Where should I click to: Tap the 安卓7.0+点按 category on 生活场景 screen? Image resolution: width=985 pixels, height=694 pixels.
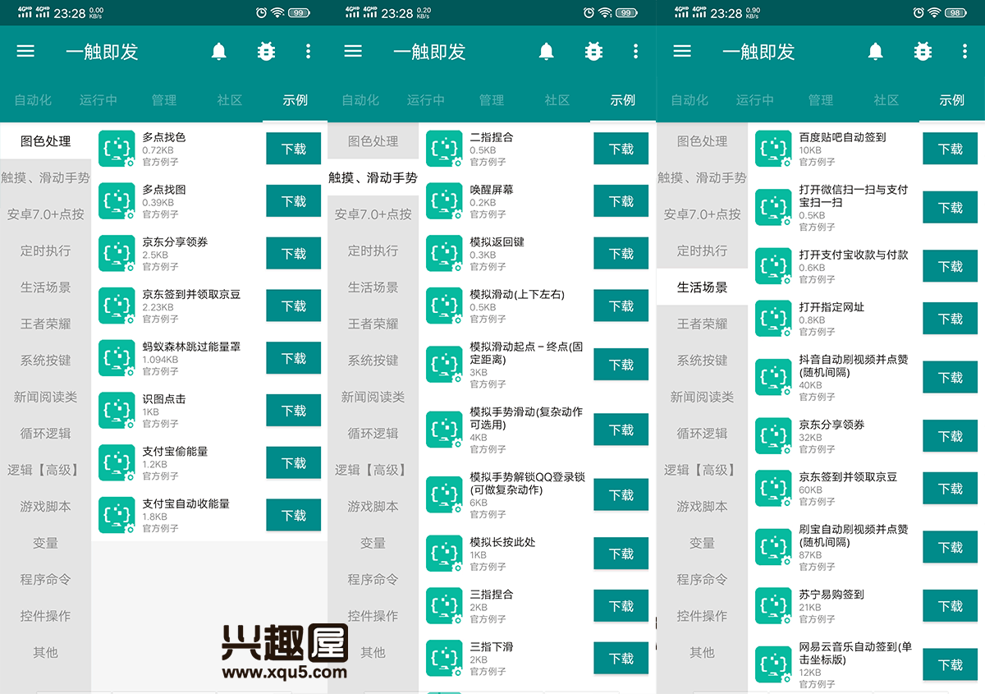703,214
